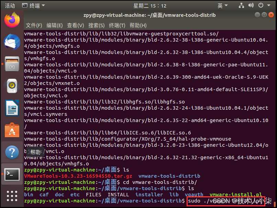Open the Help question mark icon
The width and height of the screenshot is (277, 208).
(x=12, y=152)
